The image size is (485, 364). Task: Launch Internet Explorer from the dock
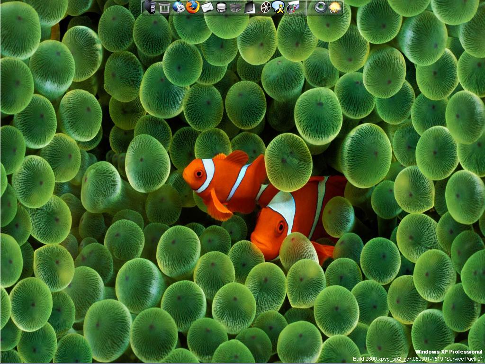click(179, 7)
